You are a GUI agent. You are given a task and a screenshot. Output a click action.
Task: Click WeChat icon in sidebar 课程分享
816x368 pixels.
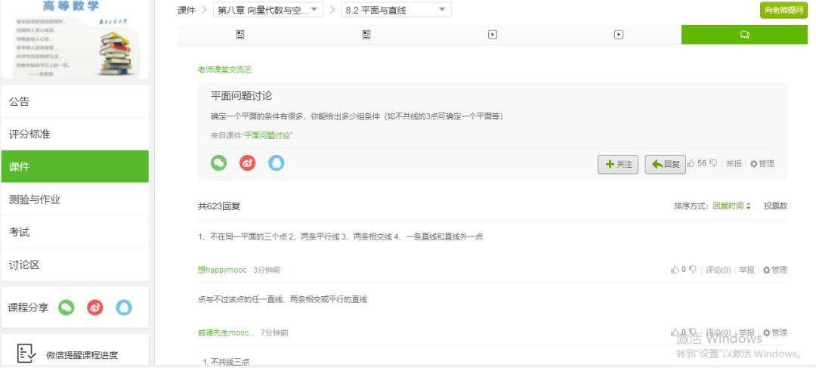point(67,308)
